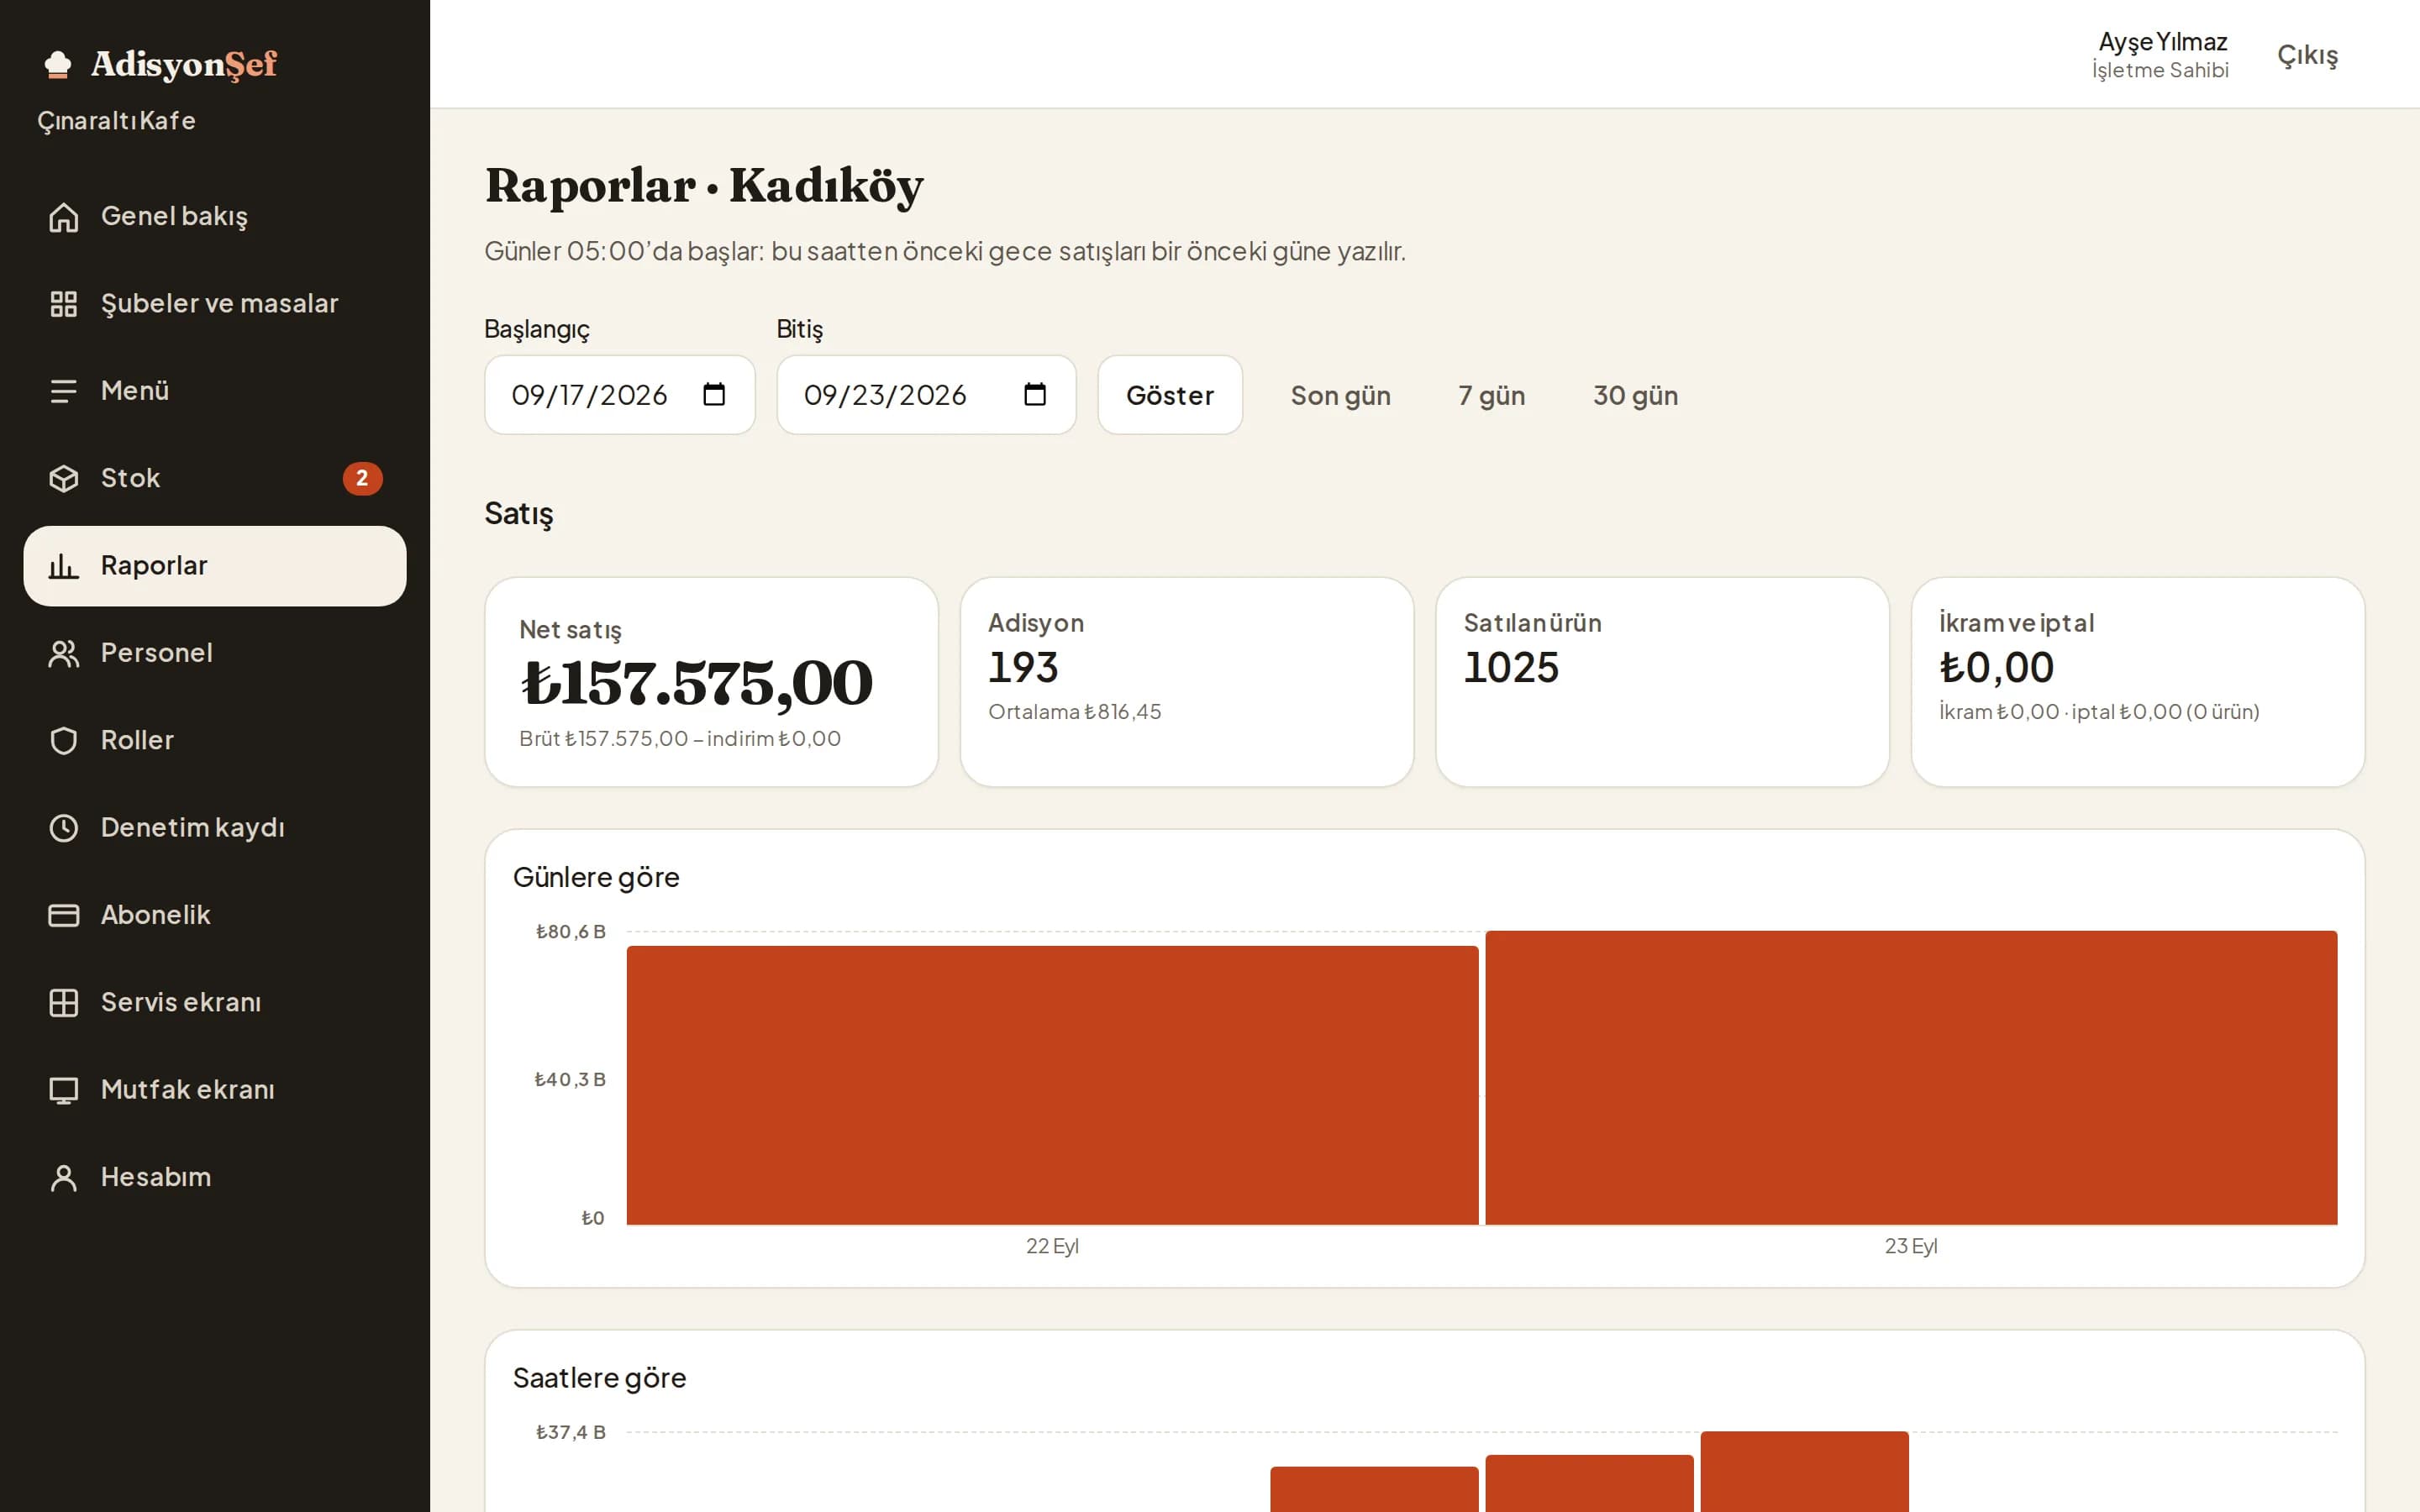Go to the Abonelik page label
This screenshot has width=2420, height=1512.
pyautogui.click(x=156, y=915)
